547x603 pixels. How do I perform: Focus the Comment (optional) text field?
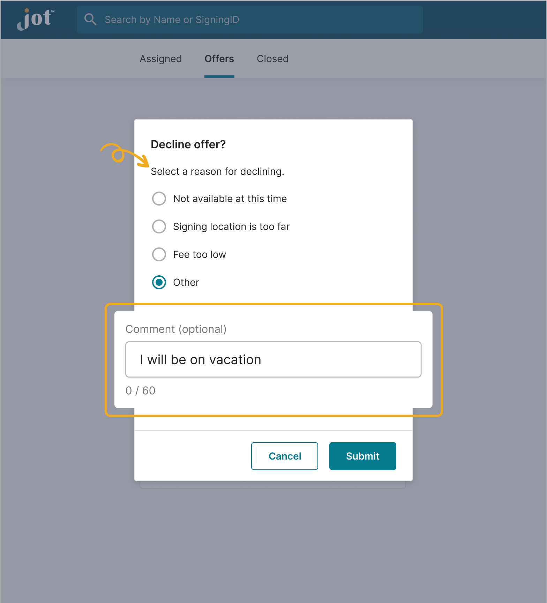(273, 359)
